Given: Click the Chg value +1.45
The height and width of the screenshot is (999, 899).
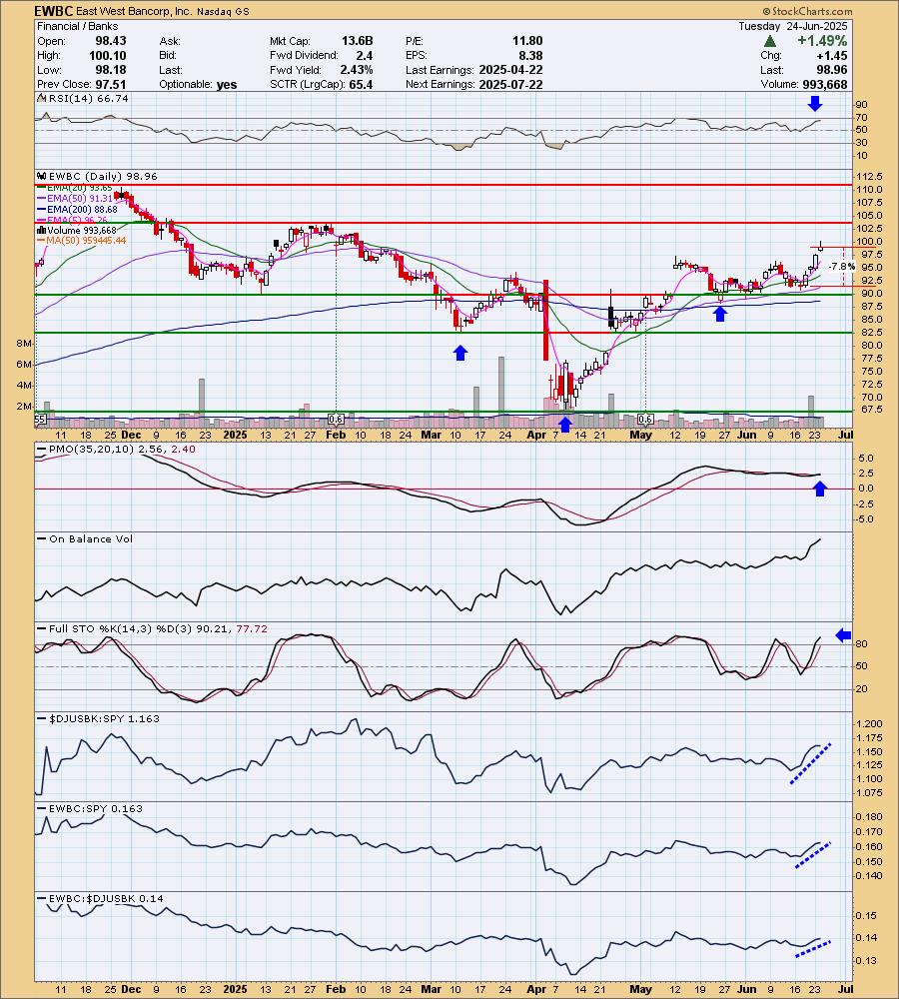Looking at the screenshot, I should tap(832, 55).
